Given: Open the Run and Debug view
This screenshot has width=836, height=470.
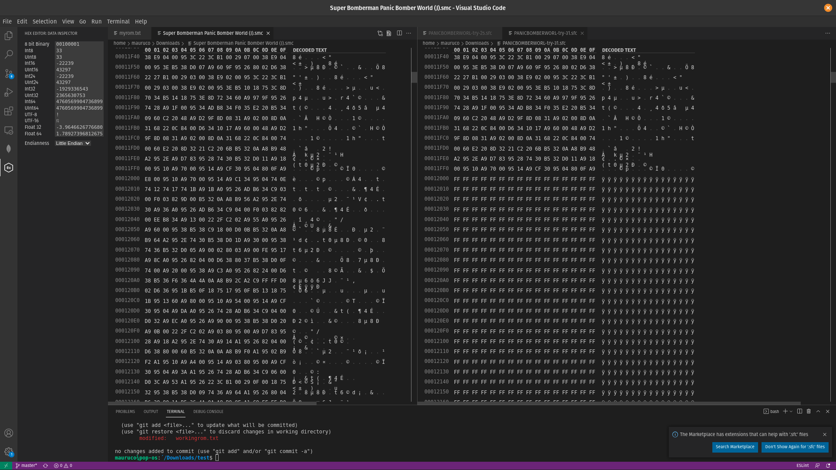Looking at the screenshot, I should (x=9, y=92).
